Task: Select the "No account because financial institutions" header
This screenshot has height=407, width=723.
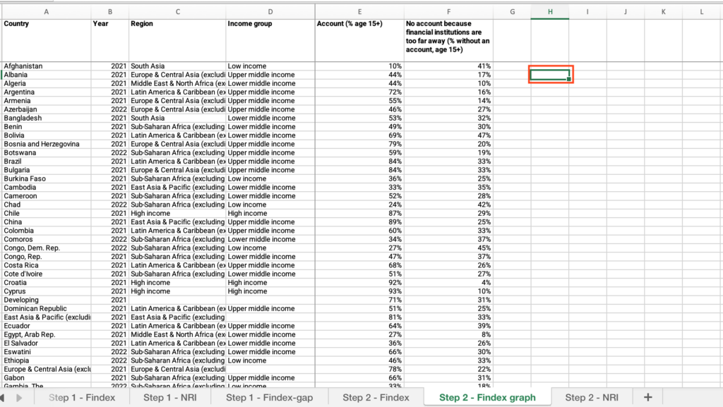Action: pyautogui.click(x=448, y=40)
